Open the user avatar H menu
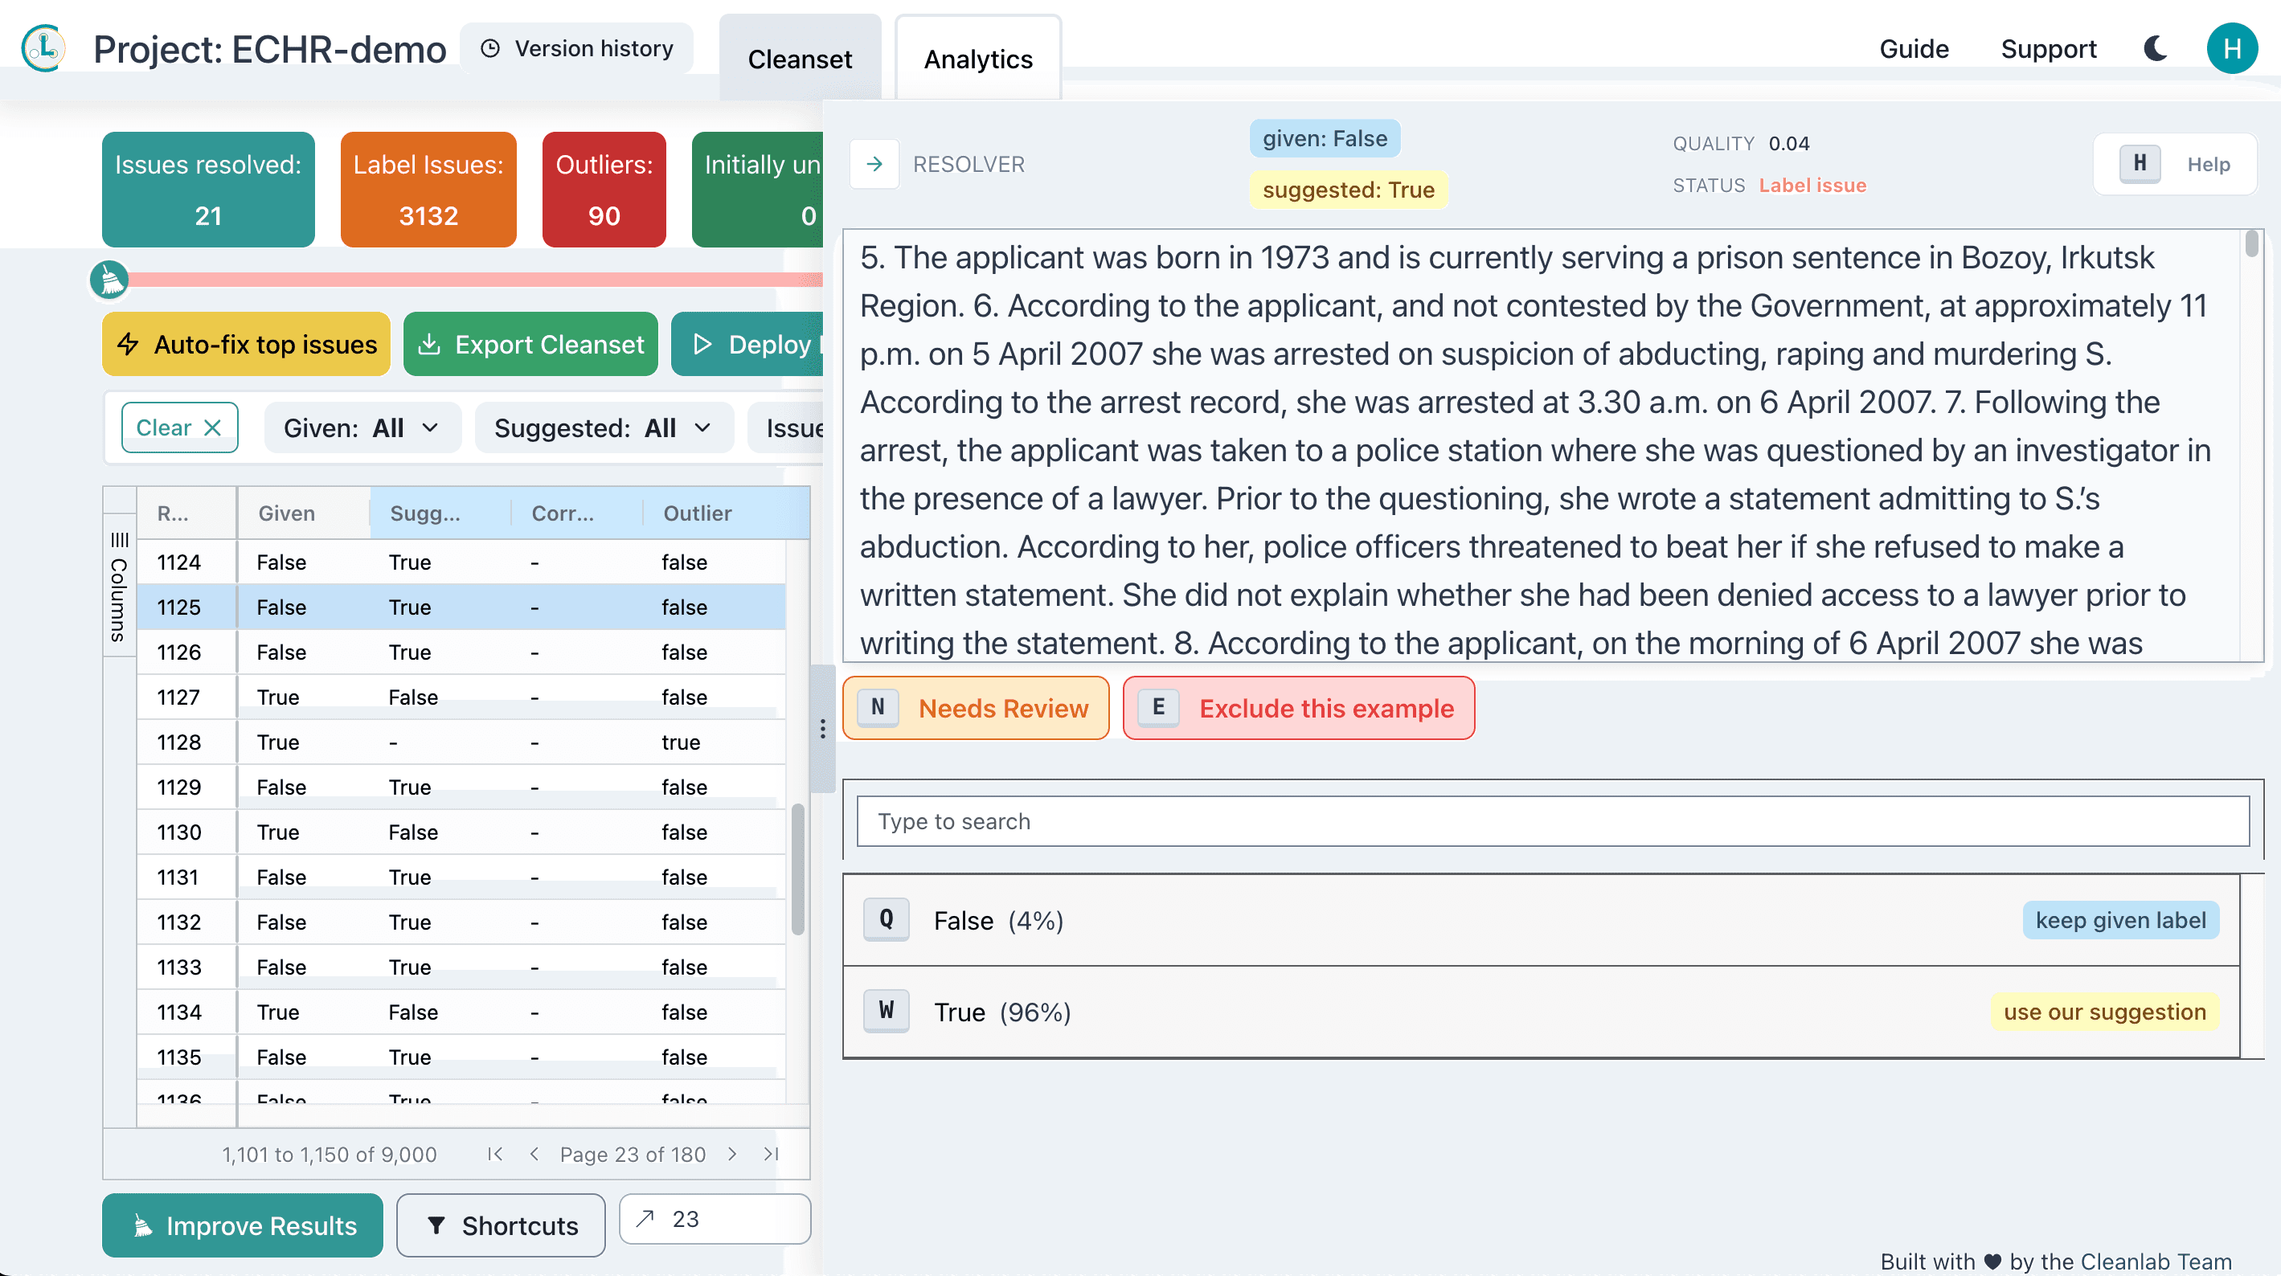Viewport: 2281px width, 1276px height. pyautogui.click(x=2231, y=48)
